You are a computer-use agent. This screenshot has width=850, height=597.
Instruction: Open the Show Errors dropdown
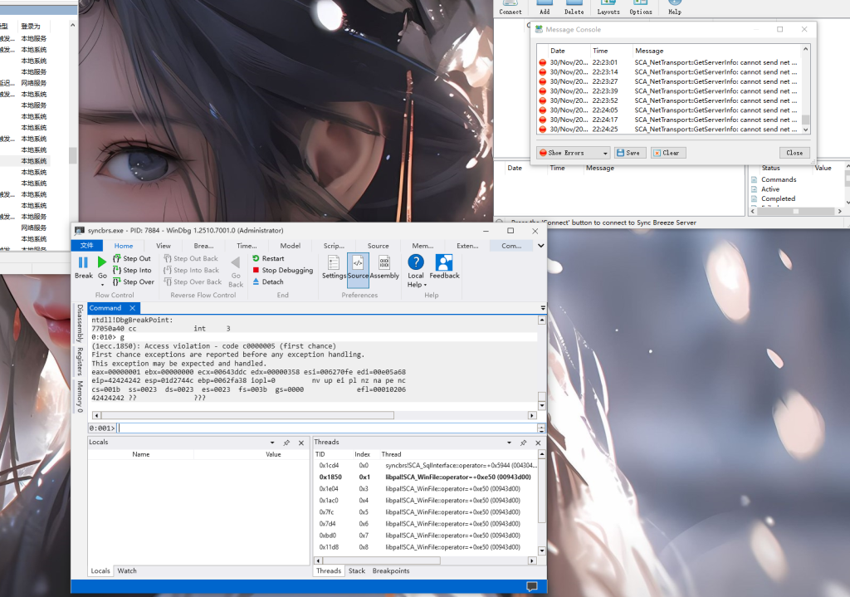[605, 153]
